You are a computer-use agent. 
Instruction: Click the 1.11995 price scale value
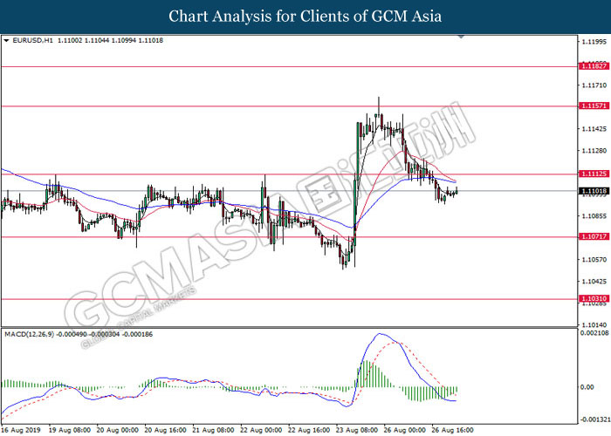(x=594, y=42)
